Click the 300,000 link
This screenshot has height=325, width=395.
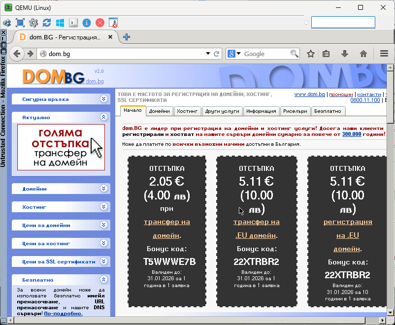click(352, 134)
